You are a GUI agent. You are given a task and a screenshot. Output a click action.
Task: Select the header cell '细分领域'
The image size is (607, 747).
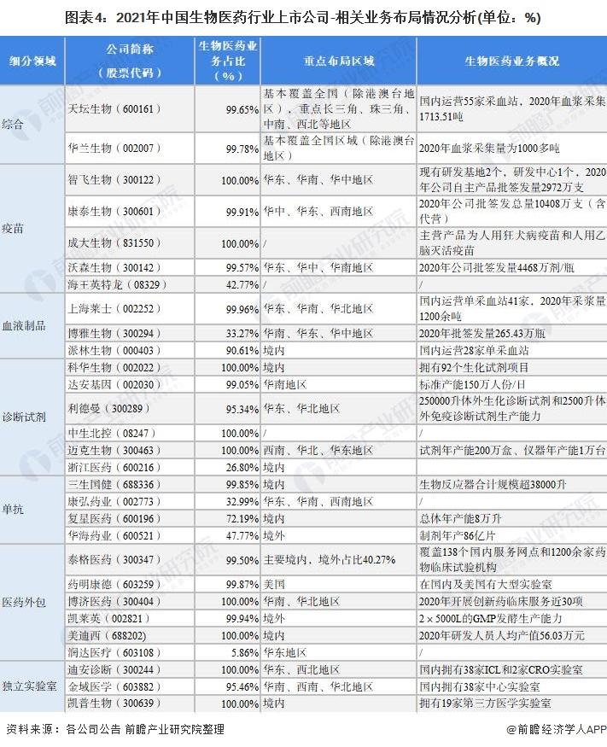[32, 61]
